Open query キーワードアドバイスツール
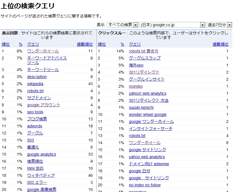This screenshot has width=233, height=192. click(47, 60)
